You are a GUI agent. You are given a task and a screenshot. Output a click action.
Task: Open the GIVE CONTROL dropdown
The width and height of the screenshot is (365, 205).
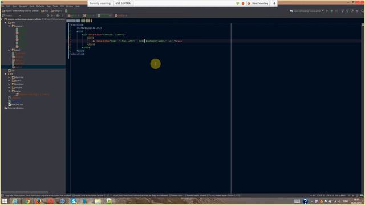(124, 3)
